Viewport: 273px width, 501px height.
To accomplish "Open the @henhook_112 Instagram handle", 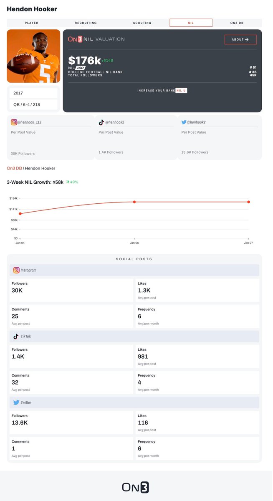I will [x=30, y=122].
